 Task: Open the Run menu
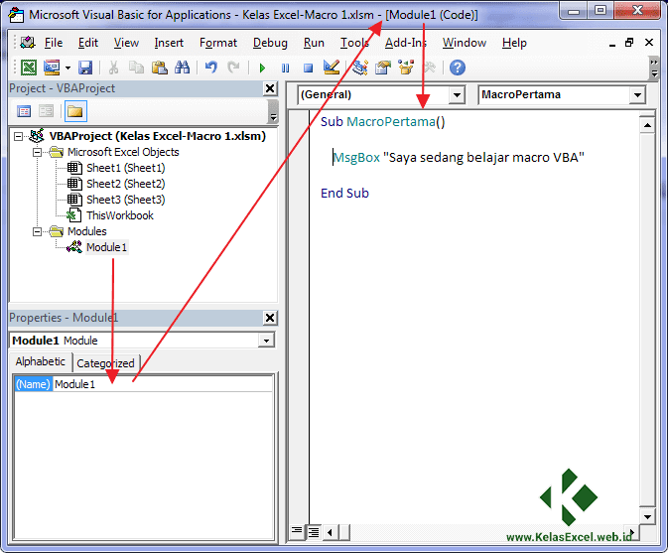314,43
